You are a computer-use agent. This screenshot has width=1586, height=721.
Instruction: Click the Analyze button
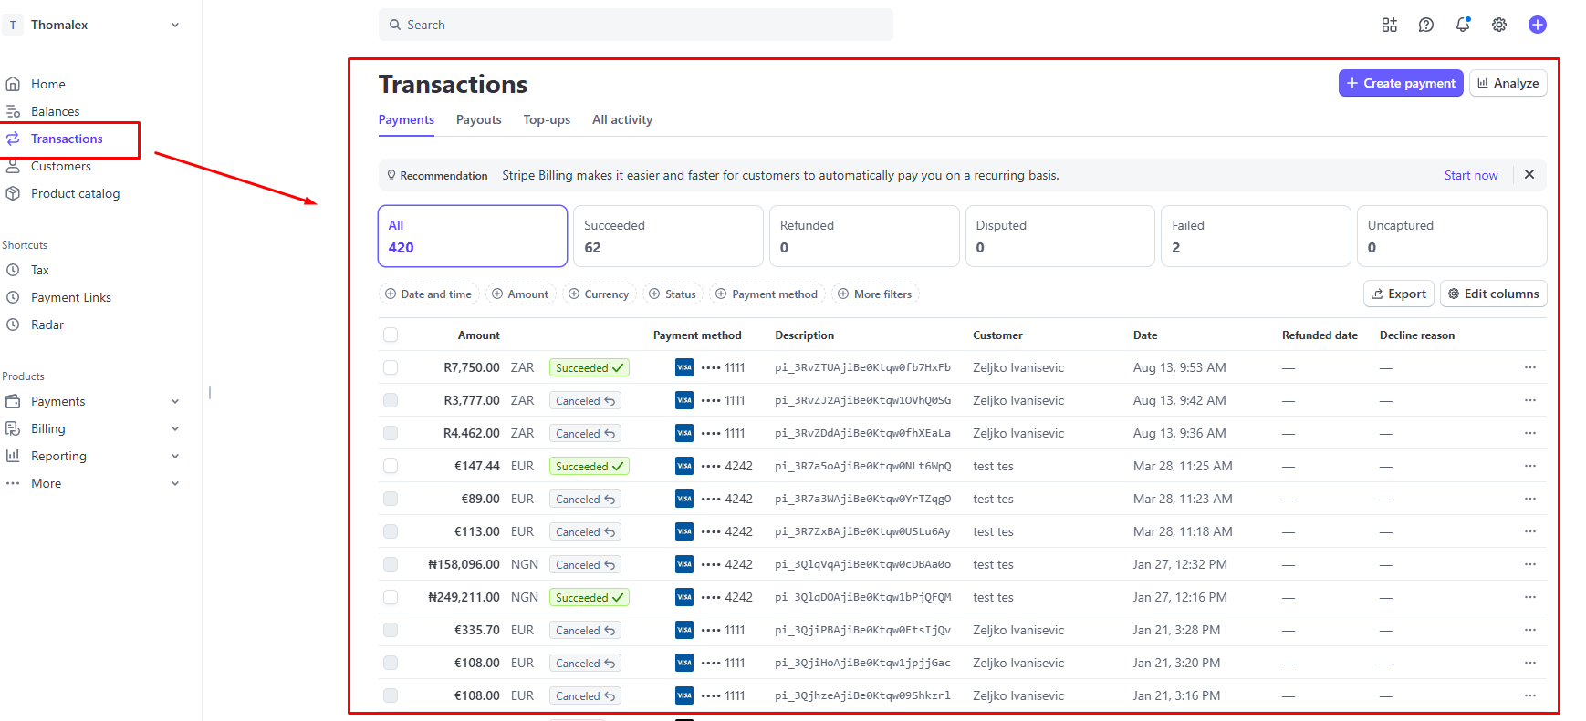1508,83
